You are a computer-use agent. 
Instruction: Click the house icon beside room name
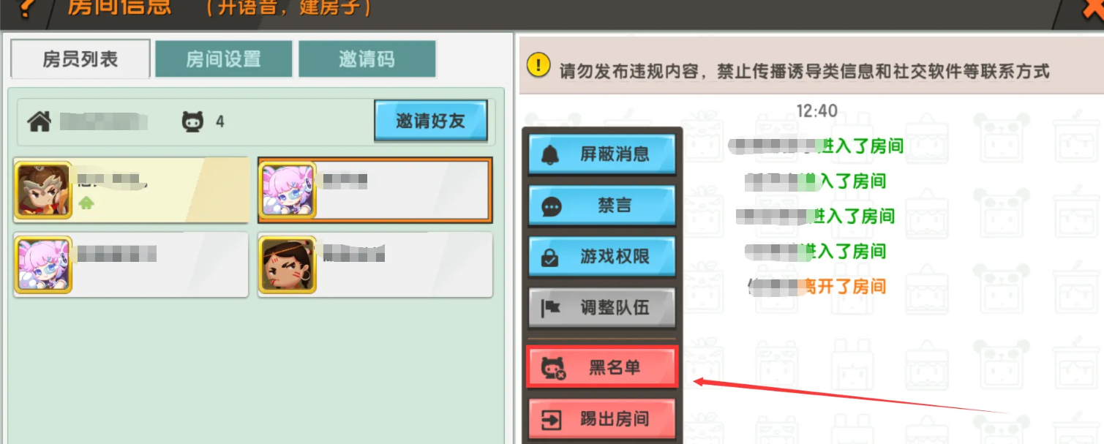click(39, 121)
